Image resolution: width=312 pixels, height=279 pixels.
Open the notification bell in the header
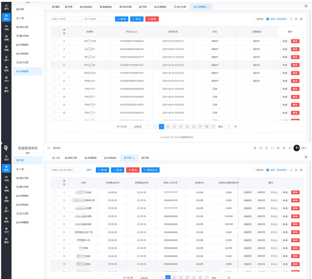[266, 148]
